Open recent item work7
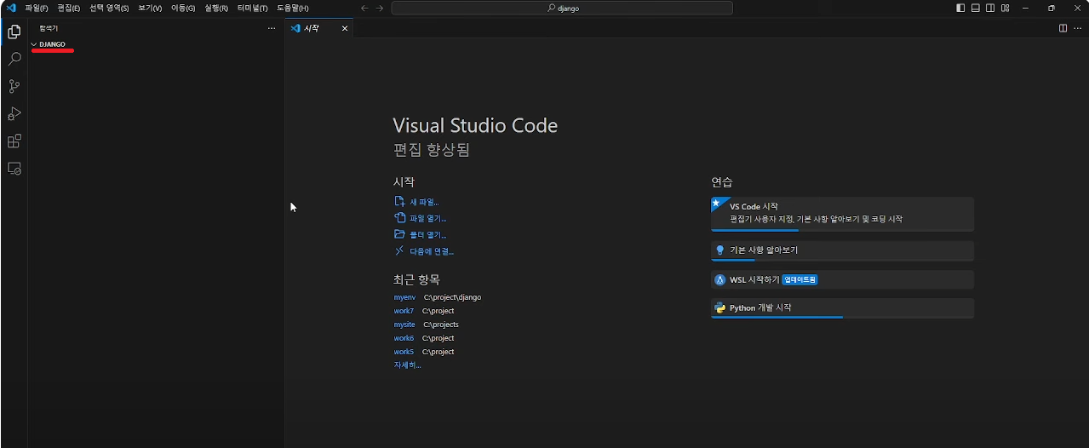The image size is (1089, 448). click(404, 311)
